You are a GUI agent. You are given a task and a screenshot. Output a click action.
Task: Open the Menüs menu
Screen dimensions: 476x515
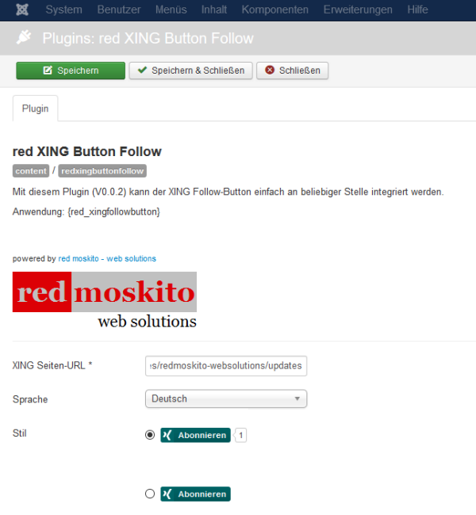coord(171,10)
